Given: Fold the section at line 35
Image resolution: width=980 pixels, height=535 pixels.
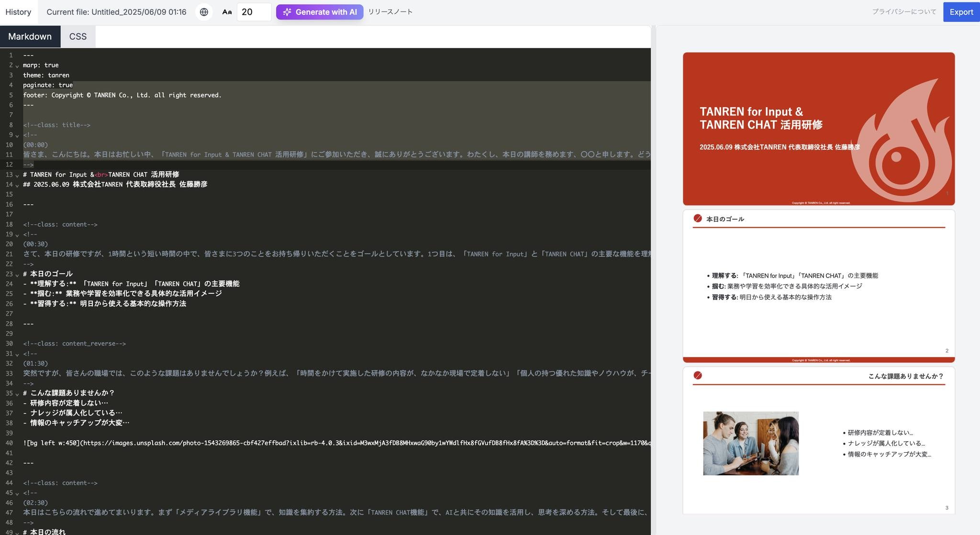Looking at the screenshot, I should 17,393.
